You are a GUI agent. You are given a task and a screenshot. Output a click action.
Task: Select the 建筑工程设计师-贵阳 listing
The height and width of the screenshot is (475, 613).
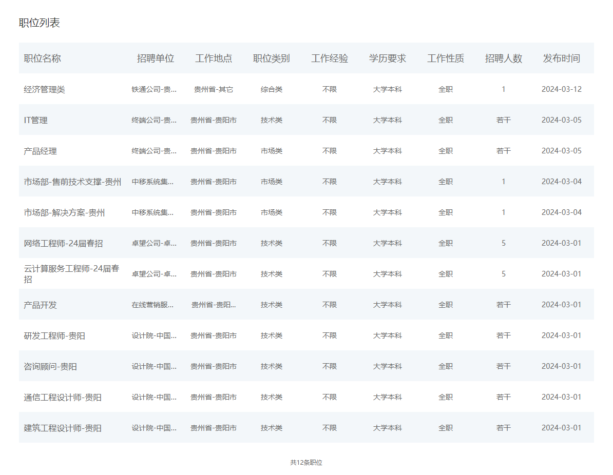(63, 428)
